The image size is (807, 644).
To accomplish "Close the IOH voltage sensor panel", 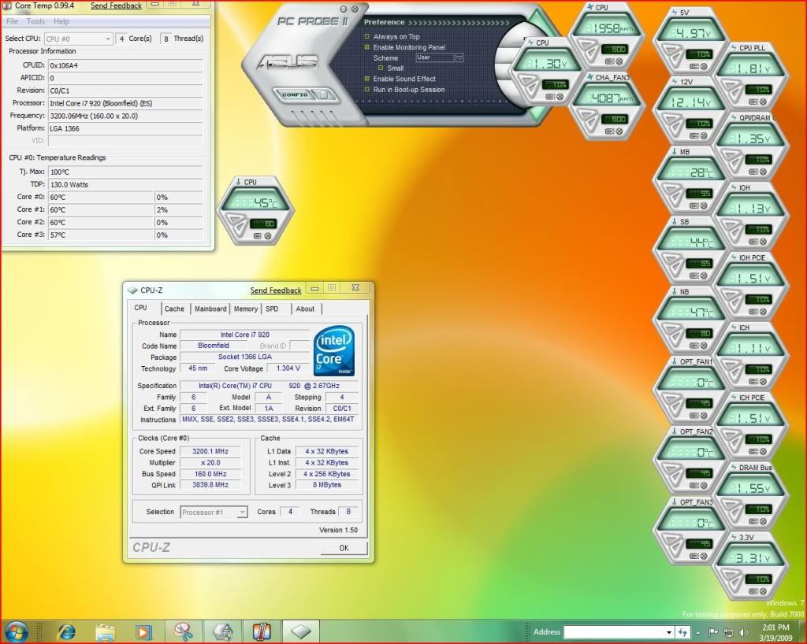I will click(763, 242).
